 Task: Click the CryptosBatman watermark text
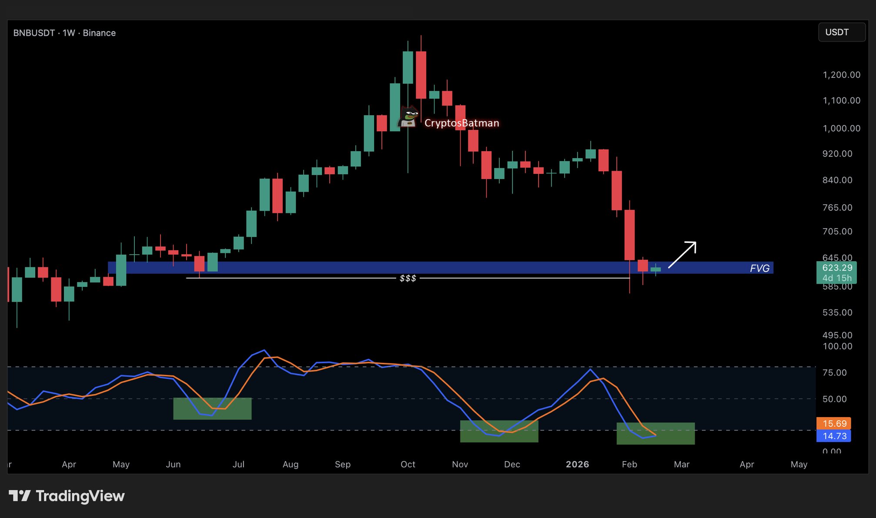(461, 123)
